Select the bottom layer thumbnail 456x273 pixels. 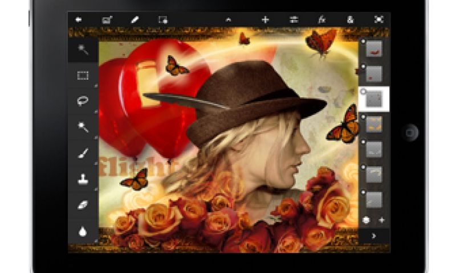tap(374, 200)
